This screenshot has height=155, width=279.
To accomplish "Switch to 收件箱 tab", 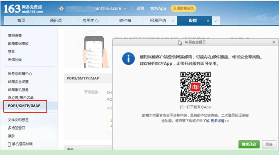I will point(125,20).
